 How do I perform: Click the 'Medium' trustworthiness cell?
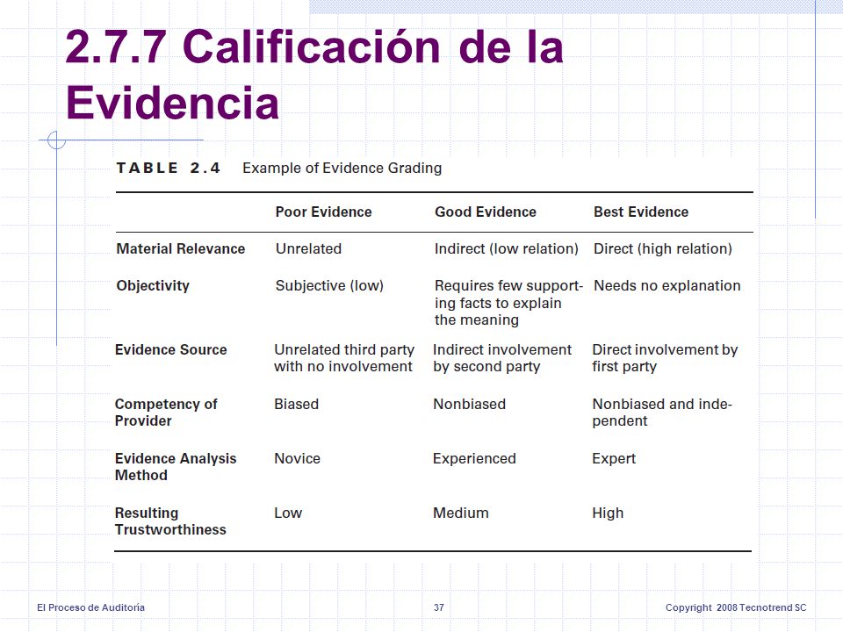click(x=461, y=513)
